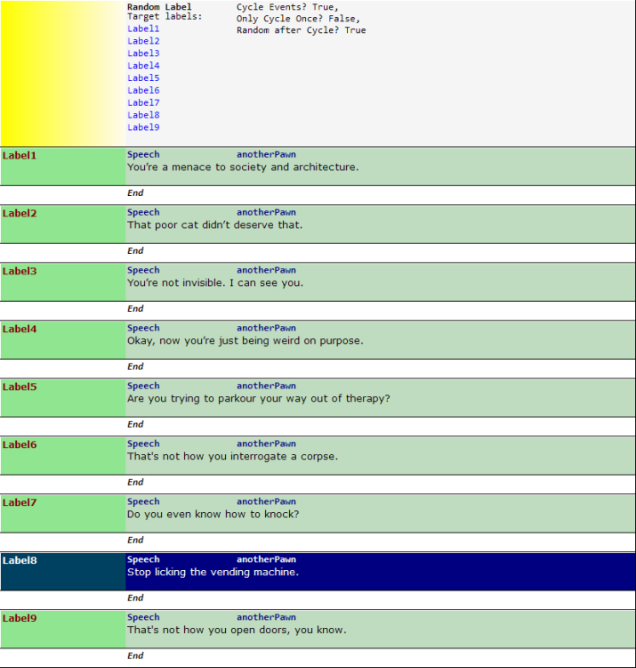Viewport: 636px width, 668px height.
Task: Select the green Label6 header cell
Action: [62, 455]
